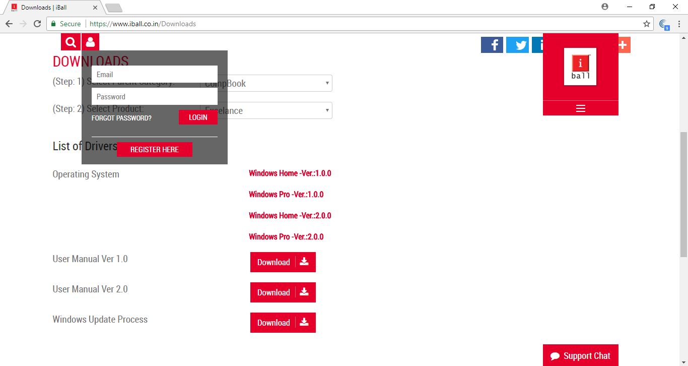Download Windows Update Process file
The image size is (688, 366).
283,323
